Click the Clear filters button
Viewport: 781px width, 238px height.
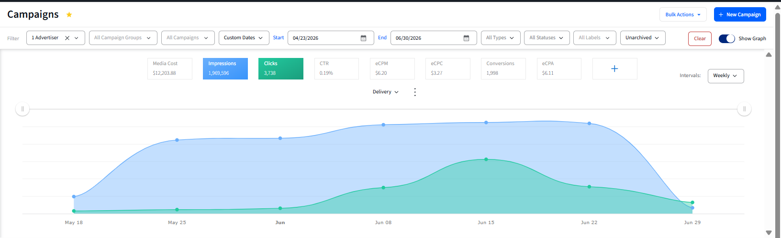[700, 38]
